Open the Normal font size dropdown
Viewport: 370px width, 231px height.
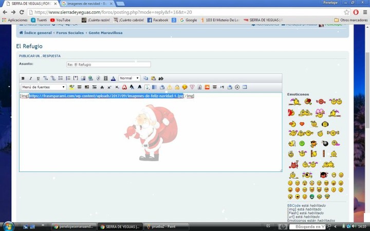coord(129,78)
